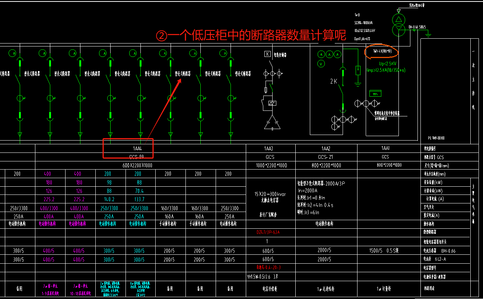This screenshot has height=299, width=483.
Task: Select the 无触点电容器 label
Action: (x=270, y=200)
